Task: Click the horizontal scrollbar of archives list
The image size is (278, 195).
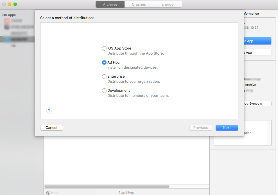Action: click(x=107, y=187)
